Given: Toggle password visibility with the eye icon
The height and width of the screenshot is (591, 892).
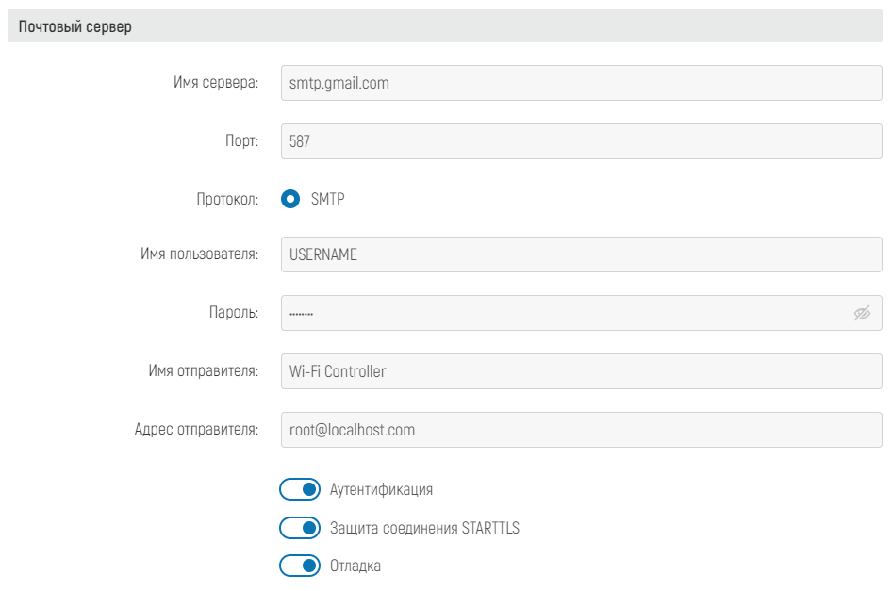Looking at the screenshot, I should [x=861, y=314].
